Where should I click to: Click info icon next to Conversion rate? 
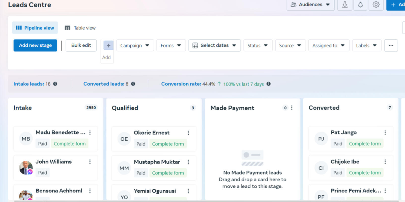269,84
